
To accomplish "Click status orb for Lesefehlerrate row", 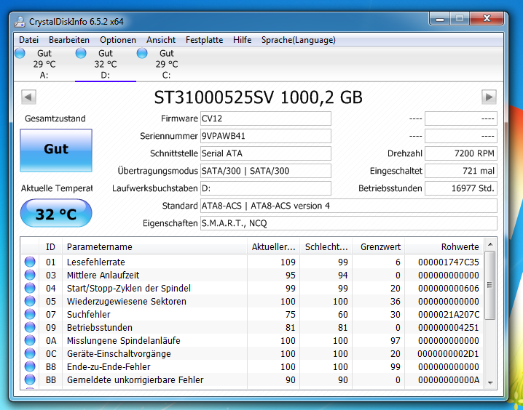I will (x=30, y=262).
